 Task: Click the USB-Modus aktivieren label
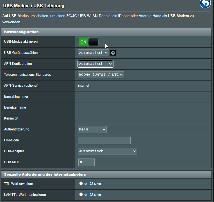click(x=21, y=42)
